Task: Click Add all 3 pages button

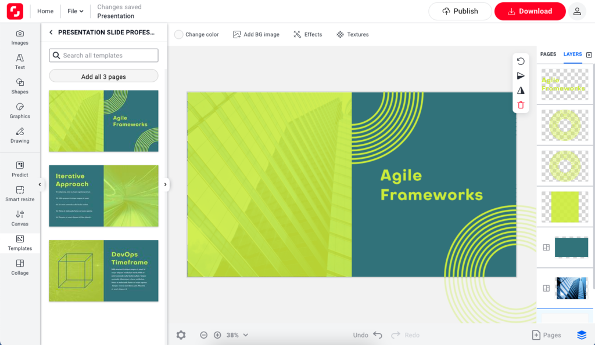Action: (103, 76)
